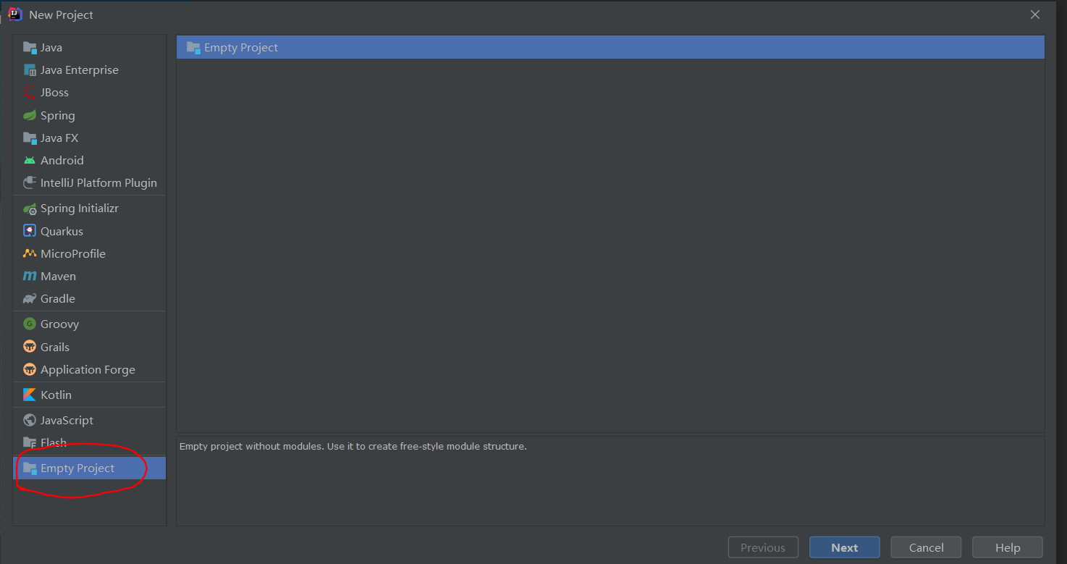This screenshot has width=1067, height=564.
Task: Select Java project type
Action: (x=89, y=48)
